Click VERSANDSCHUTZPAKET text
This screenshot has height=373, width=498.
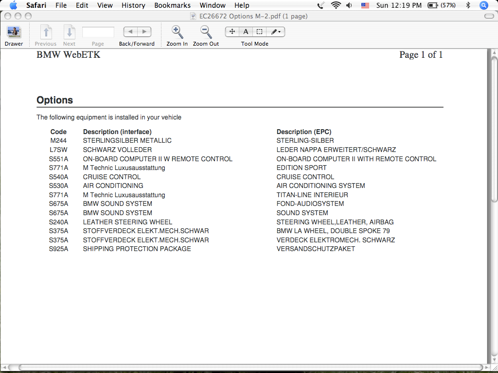point(316,249)
